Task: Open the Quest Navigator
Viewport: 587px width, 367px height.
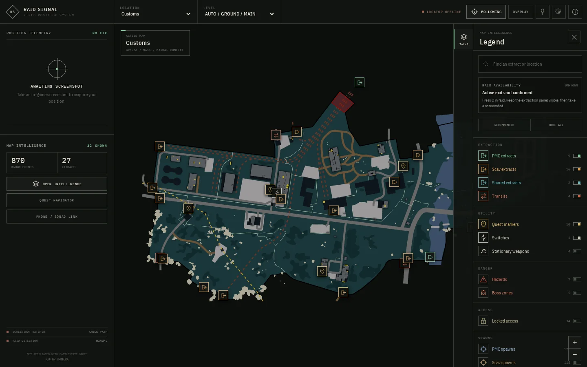Action: [x=57, y=200]
